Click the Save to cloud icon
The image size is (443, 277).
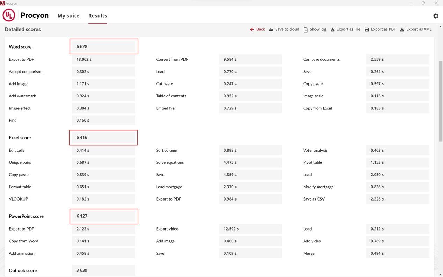tap(271, 30)
